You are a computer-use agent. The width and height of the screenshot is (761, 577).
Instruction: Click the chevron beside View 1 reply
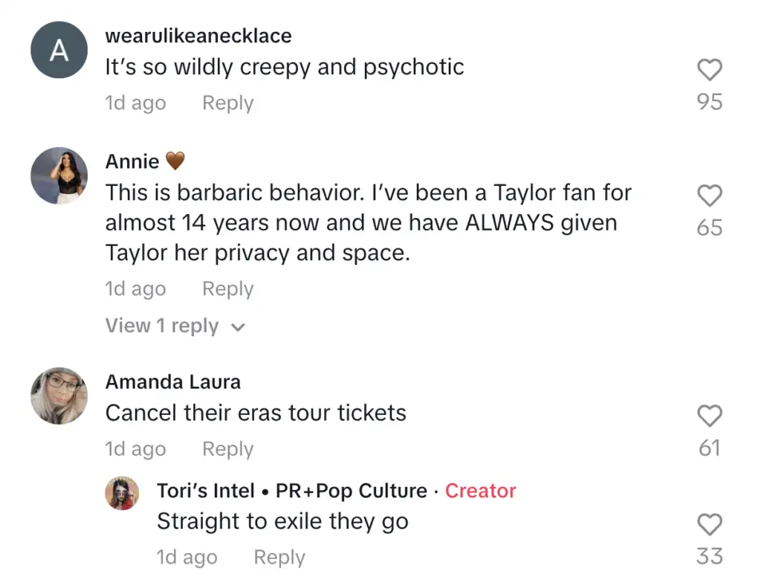238,327
